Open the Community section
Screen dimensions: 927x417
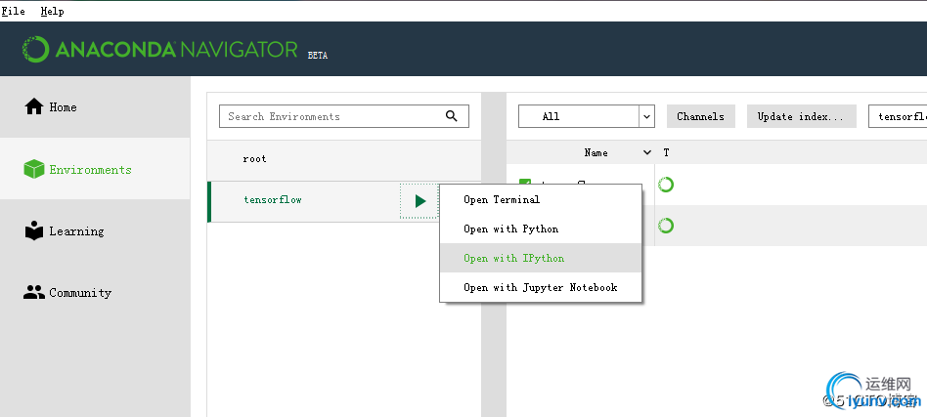(95, 292)
